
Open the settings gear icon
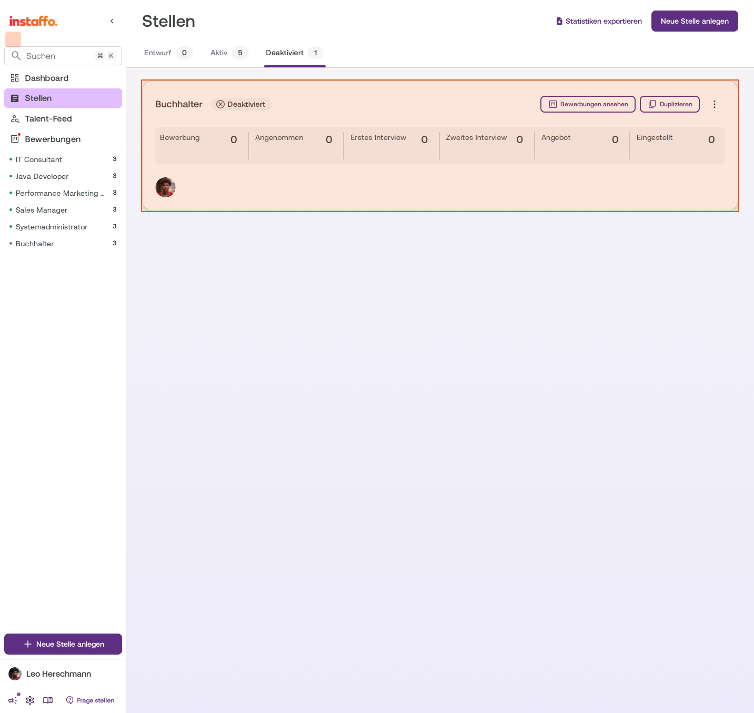[30, 700]
